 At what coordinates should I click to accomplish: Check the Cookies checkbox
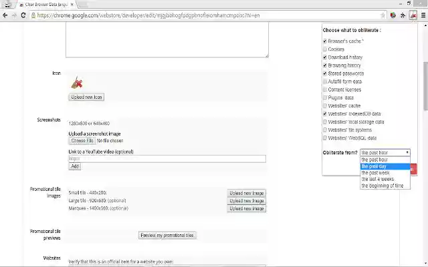point(325,49)
